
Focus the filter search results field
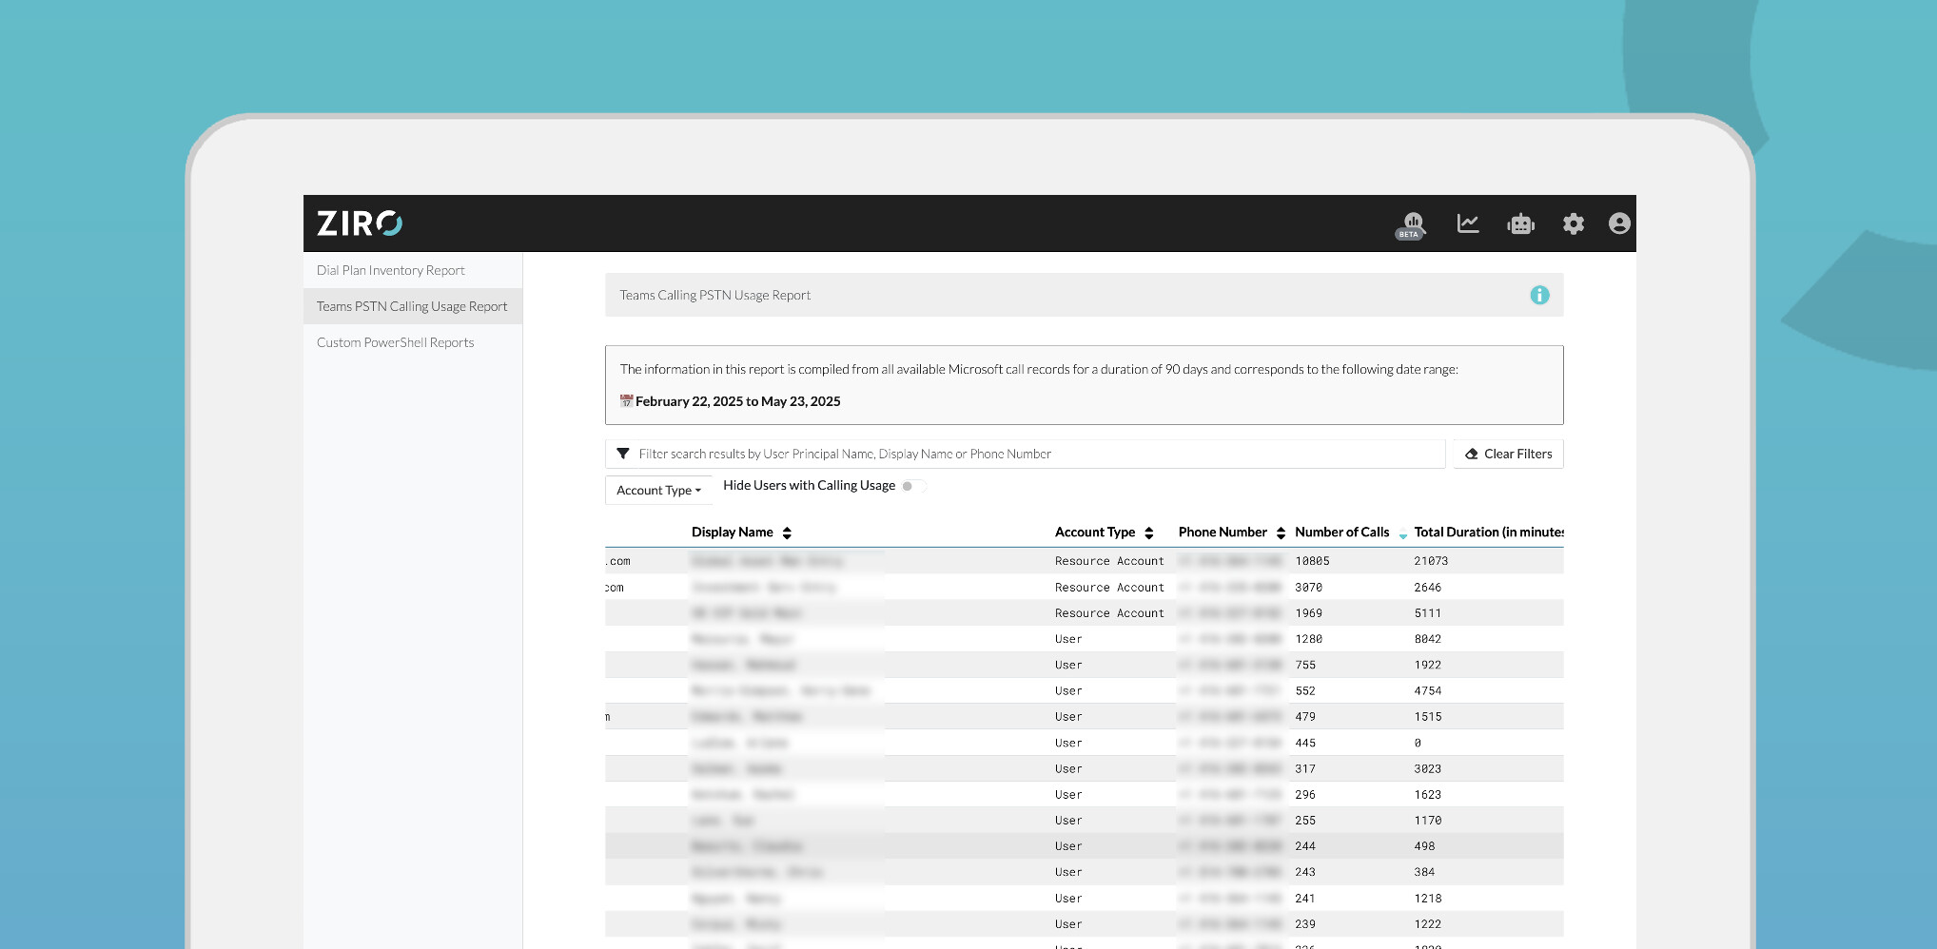click(1026, 454)
